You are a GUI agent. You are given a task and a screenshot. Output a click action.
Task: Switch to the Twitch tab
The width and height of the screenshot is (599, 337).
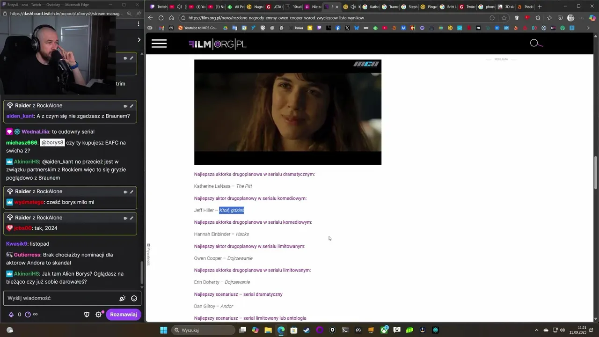tap(158, 7)
